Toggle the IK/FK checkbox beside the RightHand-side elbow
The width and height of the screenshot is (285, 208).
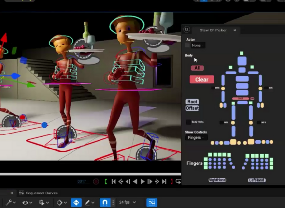(213, 88)
